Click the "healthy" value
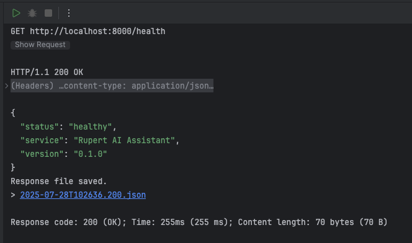The image size is (412, 243). pyautogui.click(x=90, y=126)
